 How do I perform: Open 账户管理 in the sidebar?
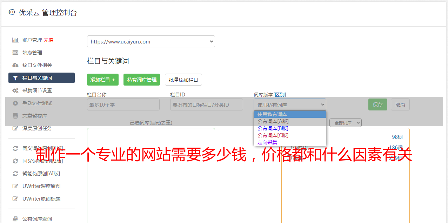pyautogui.click(x=32, y=40)
